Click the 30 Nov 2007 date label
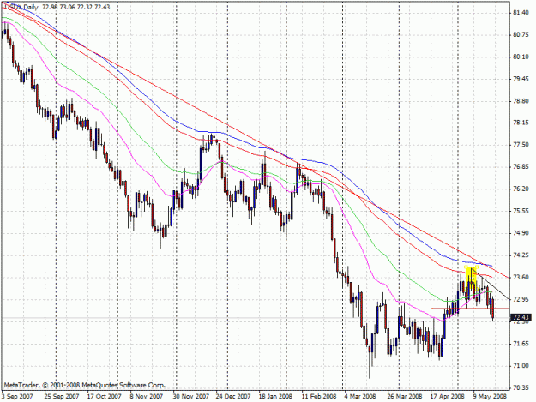The height and width of the screenshot is (402, 536). [x=190, y=396]
